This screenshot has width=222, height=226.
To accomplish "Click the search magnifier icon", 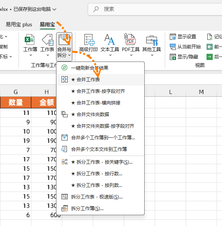I will tap(96, 9).
